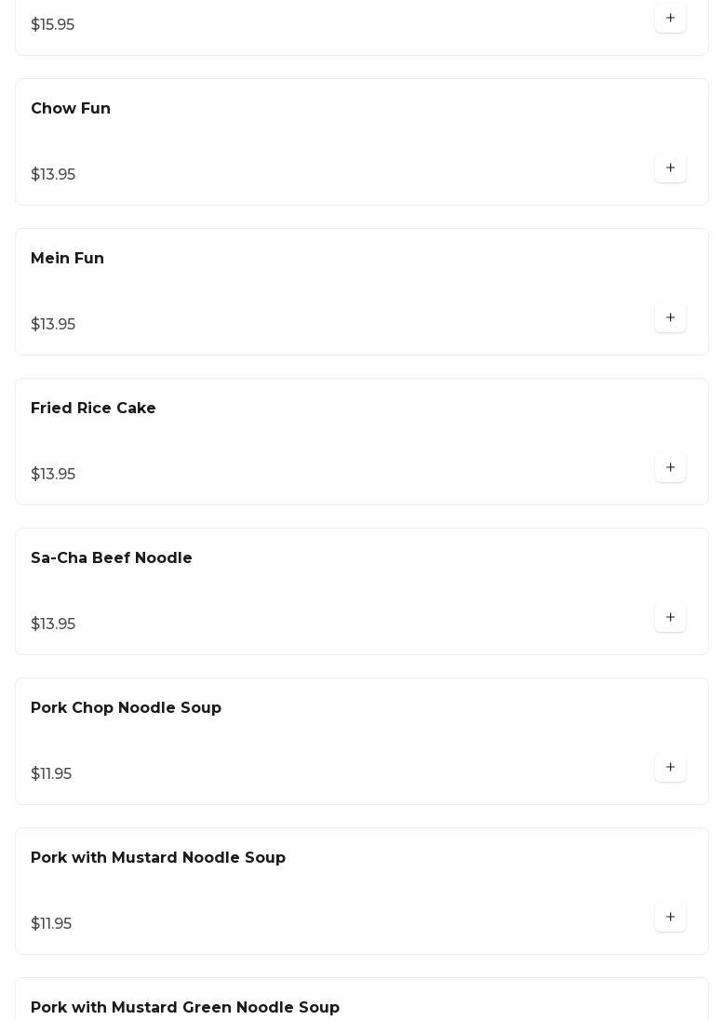Add Pork with Mustard Noodle Soup

tap(670, 918)
